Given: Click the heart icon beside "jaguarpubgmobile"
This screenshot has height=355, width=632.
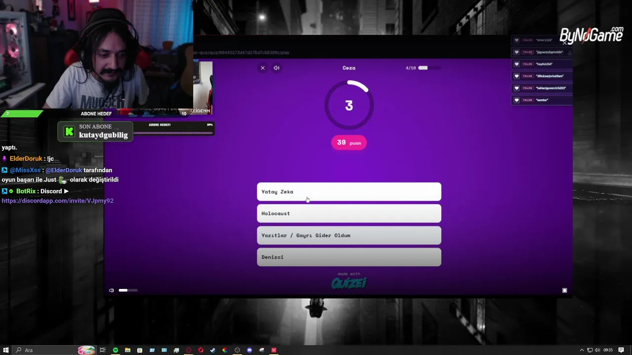Looking at the screenshot, I should (x=516, y=52).
